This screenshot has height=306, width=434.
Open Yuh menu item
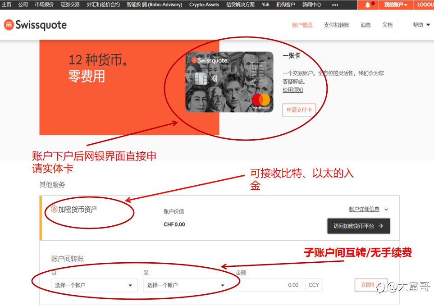pos(265,5)
